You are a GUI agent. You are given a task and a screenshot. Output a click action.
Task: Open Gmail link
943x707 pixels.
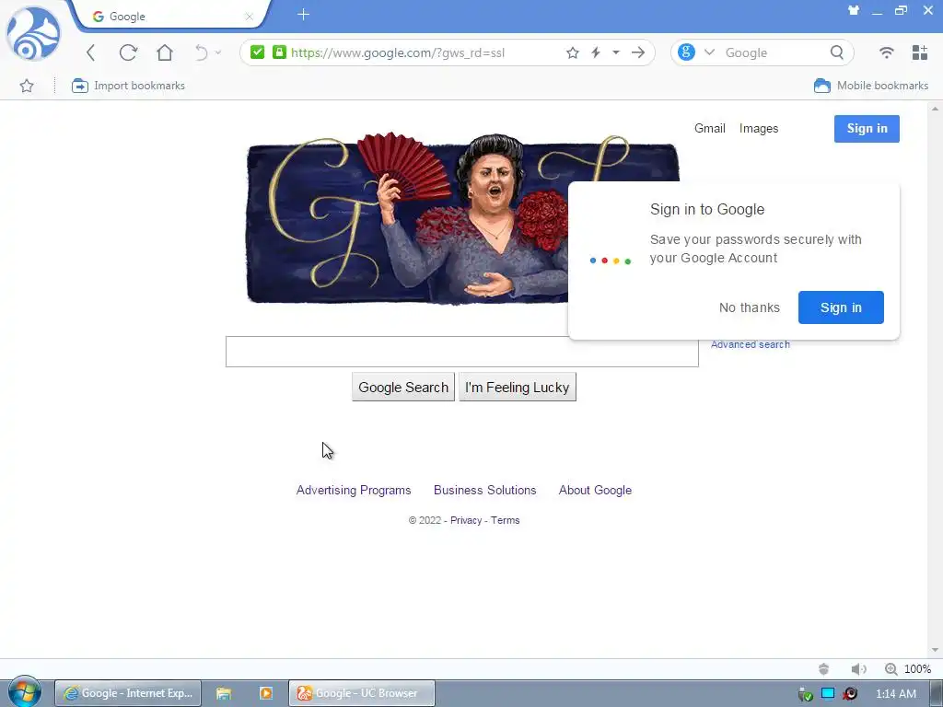(x=710, y=129)
